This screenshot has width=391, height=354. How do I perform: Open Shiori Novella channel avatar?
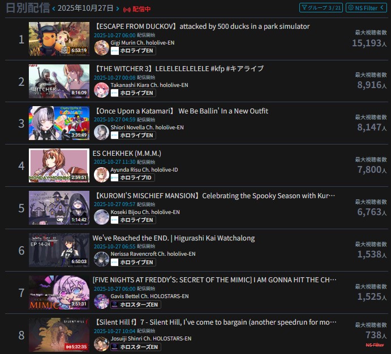[x=101, y=132]
